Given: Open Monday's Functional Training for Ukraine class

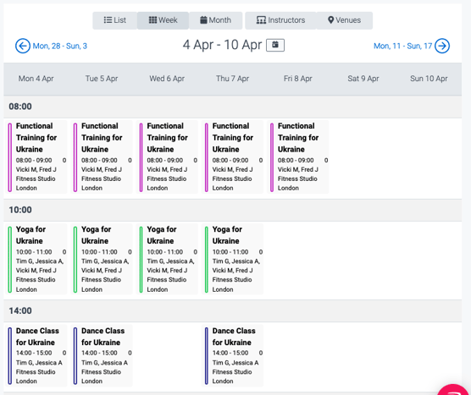Looking at the screenshot, I should pos(36,156).
